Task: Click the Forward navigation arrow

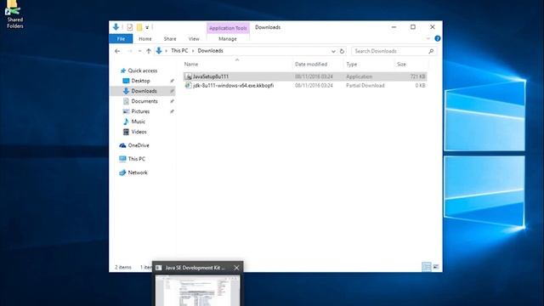Action: point(130,51)
